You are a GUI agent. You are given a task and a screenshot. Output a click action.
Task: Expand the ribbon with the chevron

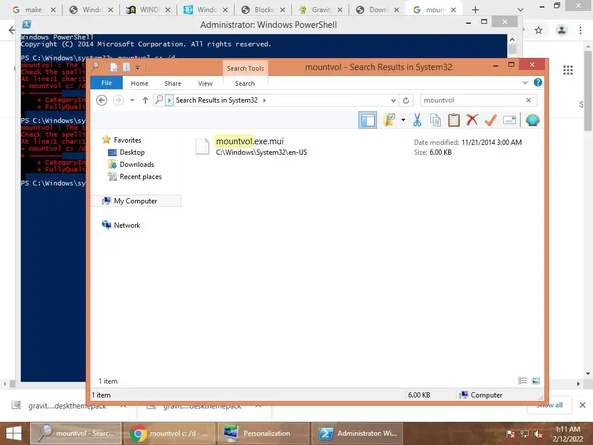click(x=525, y=82)
